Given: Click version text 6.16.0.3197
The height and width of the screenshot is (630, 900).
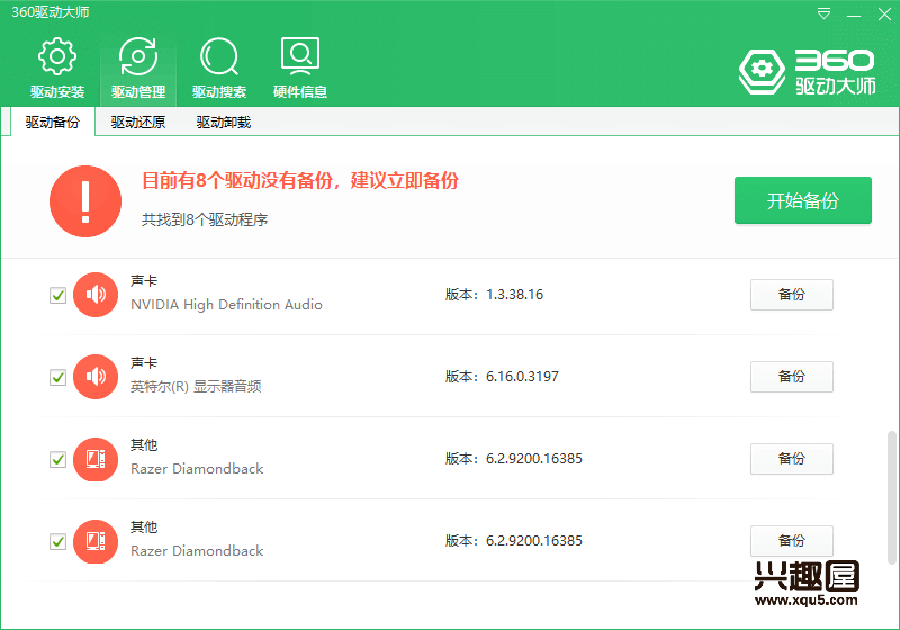Looking at the screenshot, I should click(x=523, y=376).
